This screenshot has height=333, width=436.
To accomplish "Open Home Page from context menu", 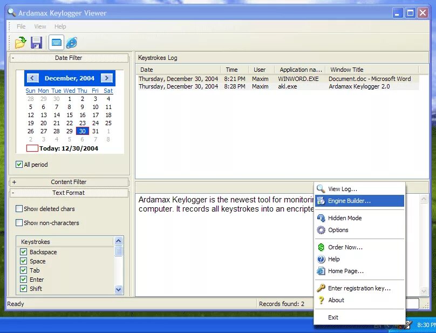I will (x=359, y=271).
